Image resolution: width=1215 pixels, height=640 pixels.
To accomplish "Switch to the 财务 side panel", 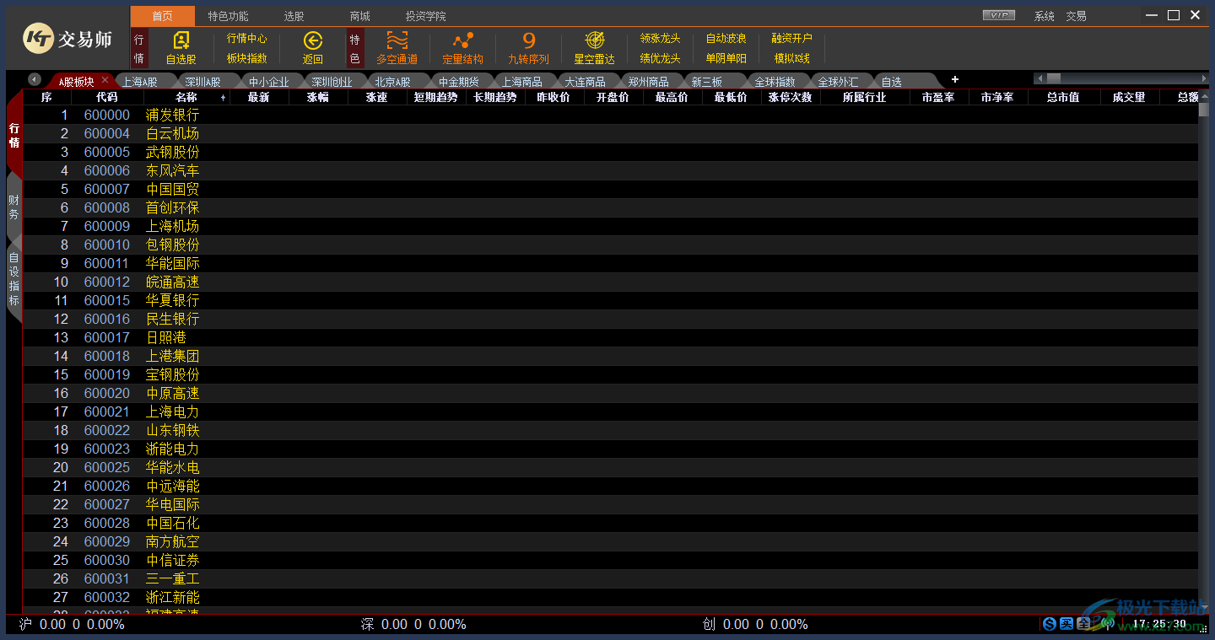I will pyautogui.click(x=13, y=207).
